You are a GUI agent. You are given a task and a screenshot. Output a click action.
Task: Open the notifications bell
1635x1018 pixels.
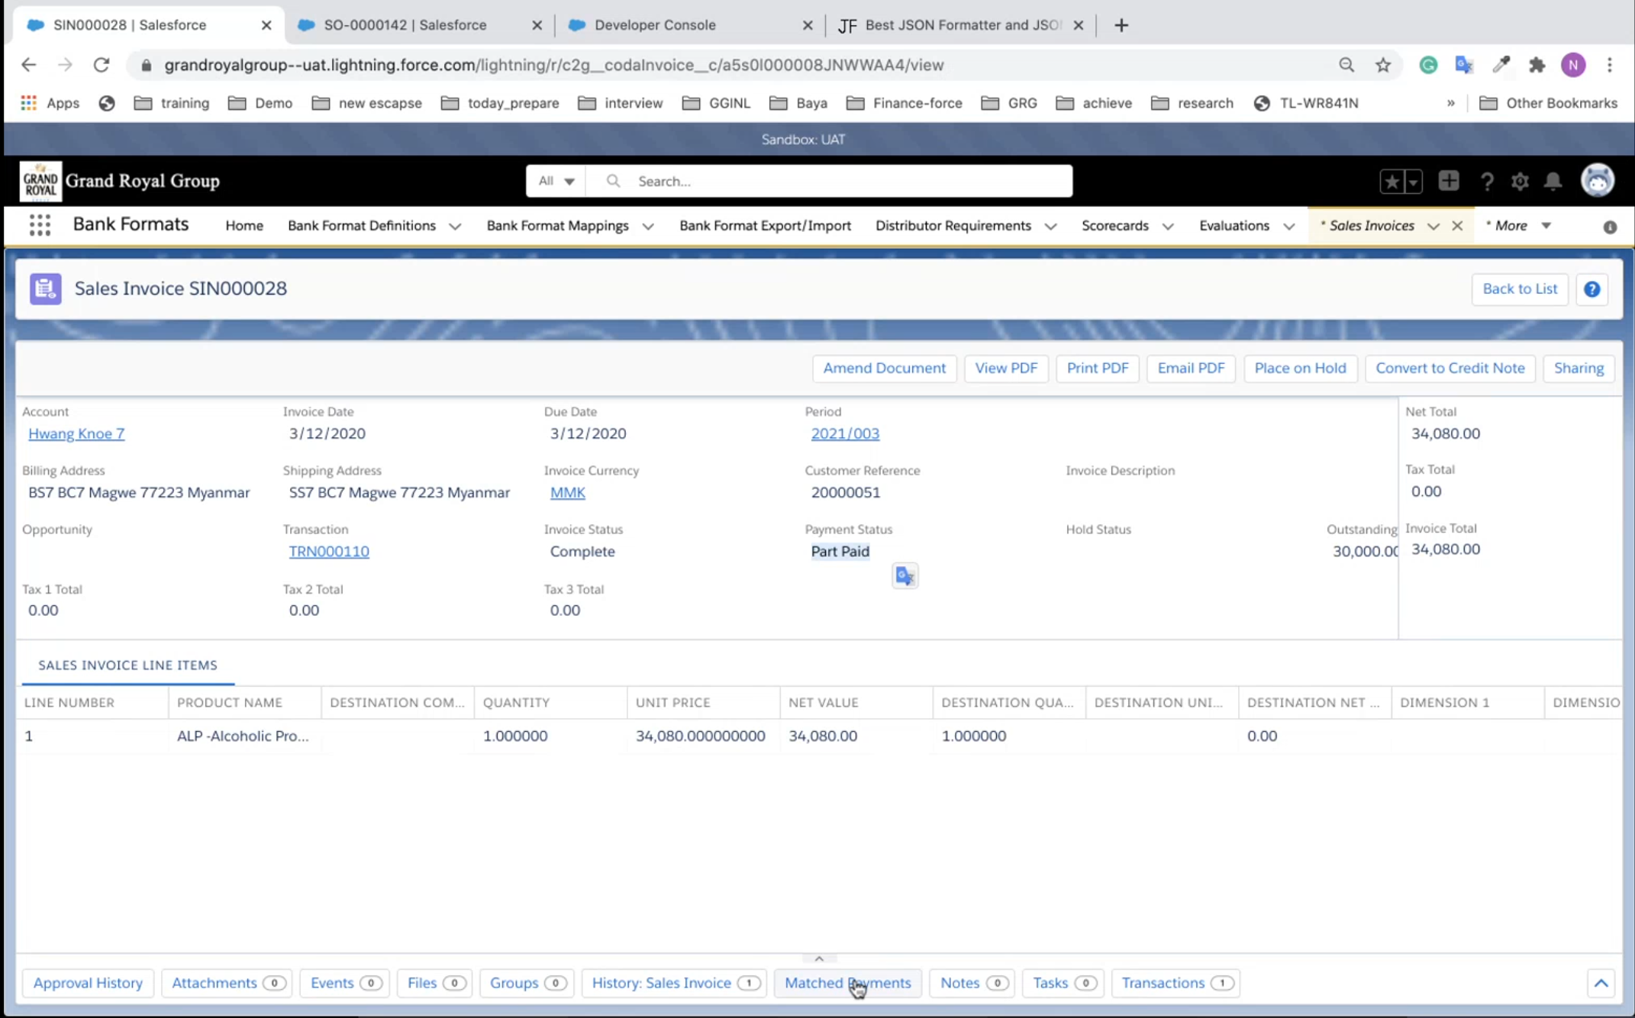[x=1553, y=182]
